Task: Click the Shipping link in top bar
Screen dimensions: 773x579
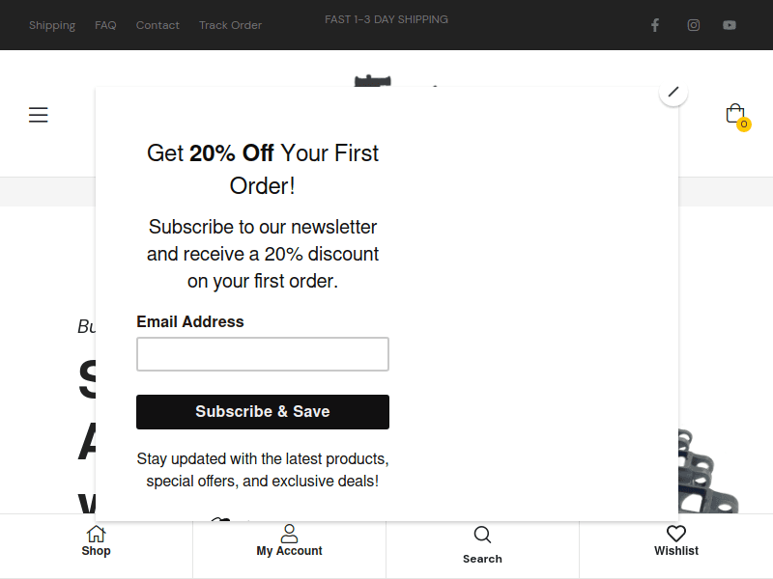Action: coord(52,25)
